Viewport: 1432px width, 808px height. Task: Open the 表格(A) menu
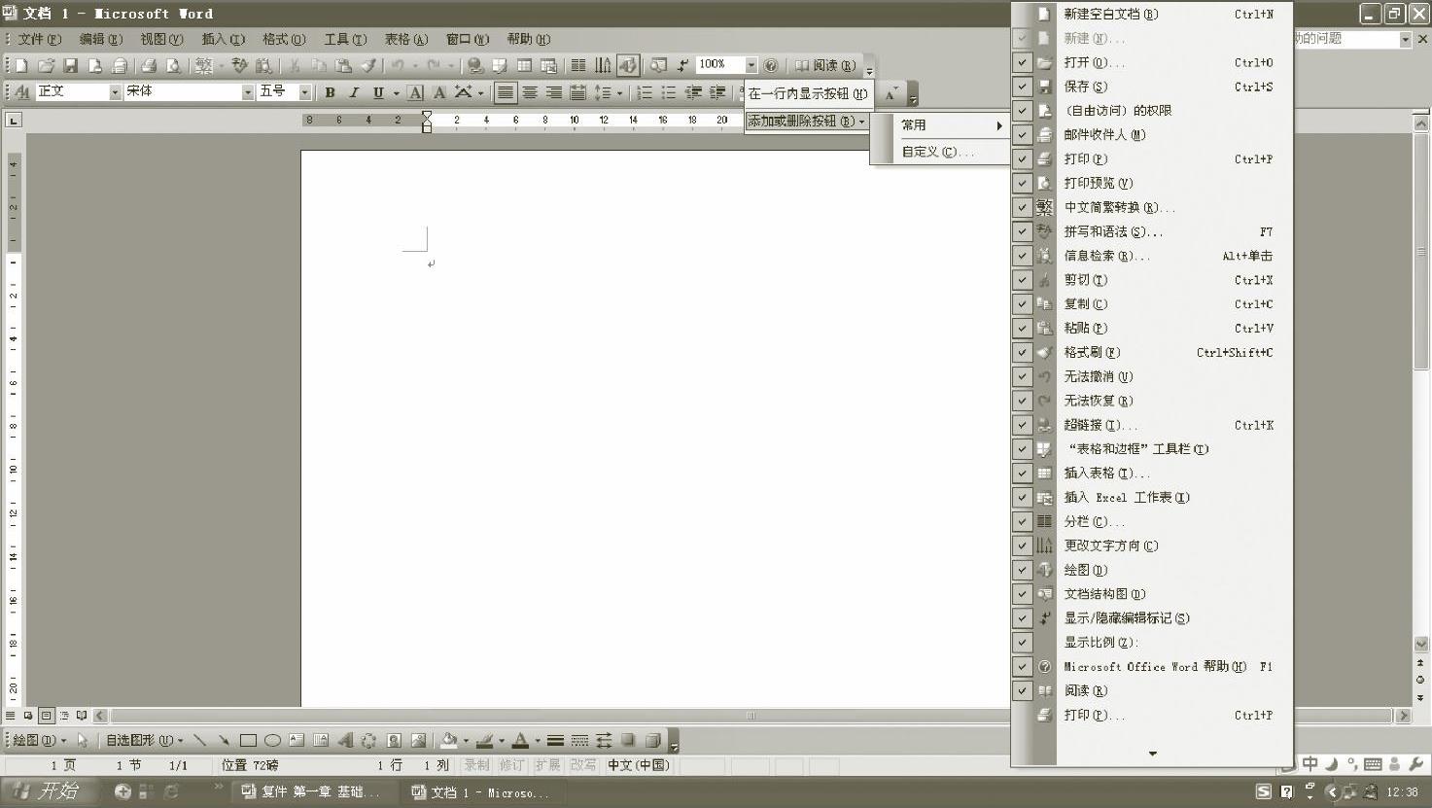click(406, 39)
